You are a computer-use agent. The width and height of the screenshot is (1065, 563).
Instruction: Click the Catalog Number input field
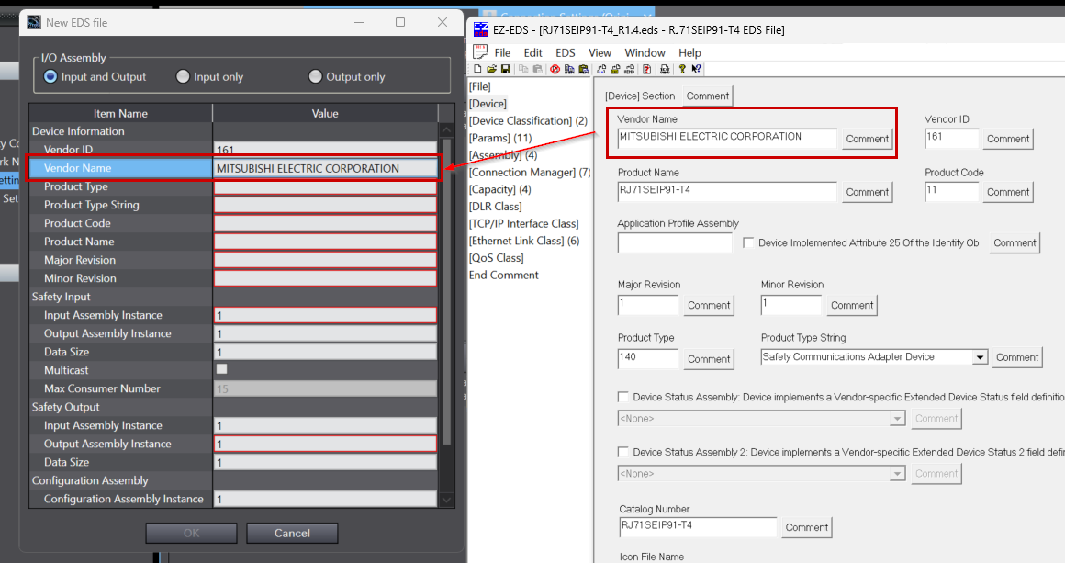pos(698,526)
